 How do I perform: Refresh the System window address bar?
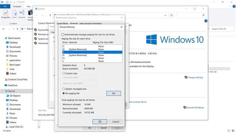pos(171,15)
